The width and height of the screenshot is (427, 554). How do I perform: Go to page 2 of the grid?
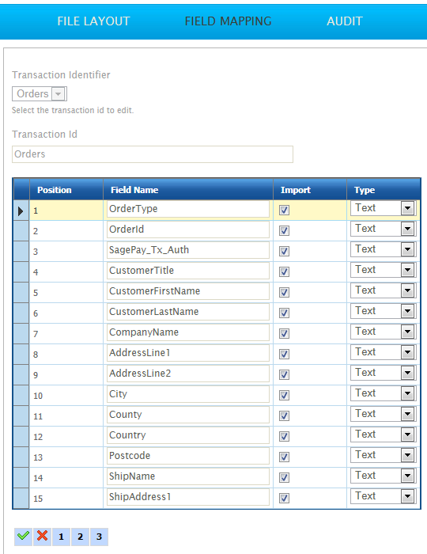click(80, 537)
